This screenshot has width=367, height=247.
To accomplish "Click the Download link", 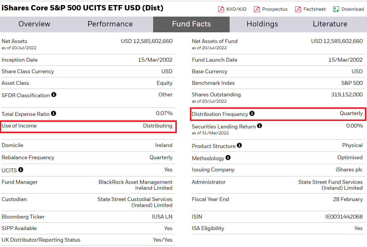I will (352, 9).
